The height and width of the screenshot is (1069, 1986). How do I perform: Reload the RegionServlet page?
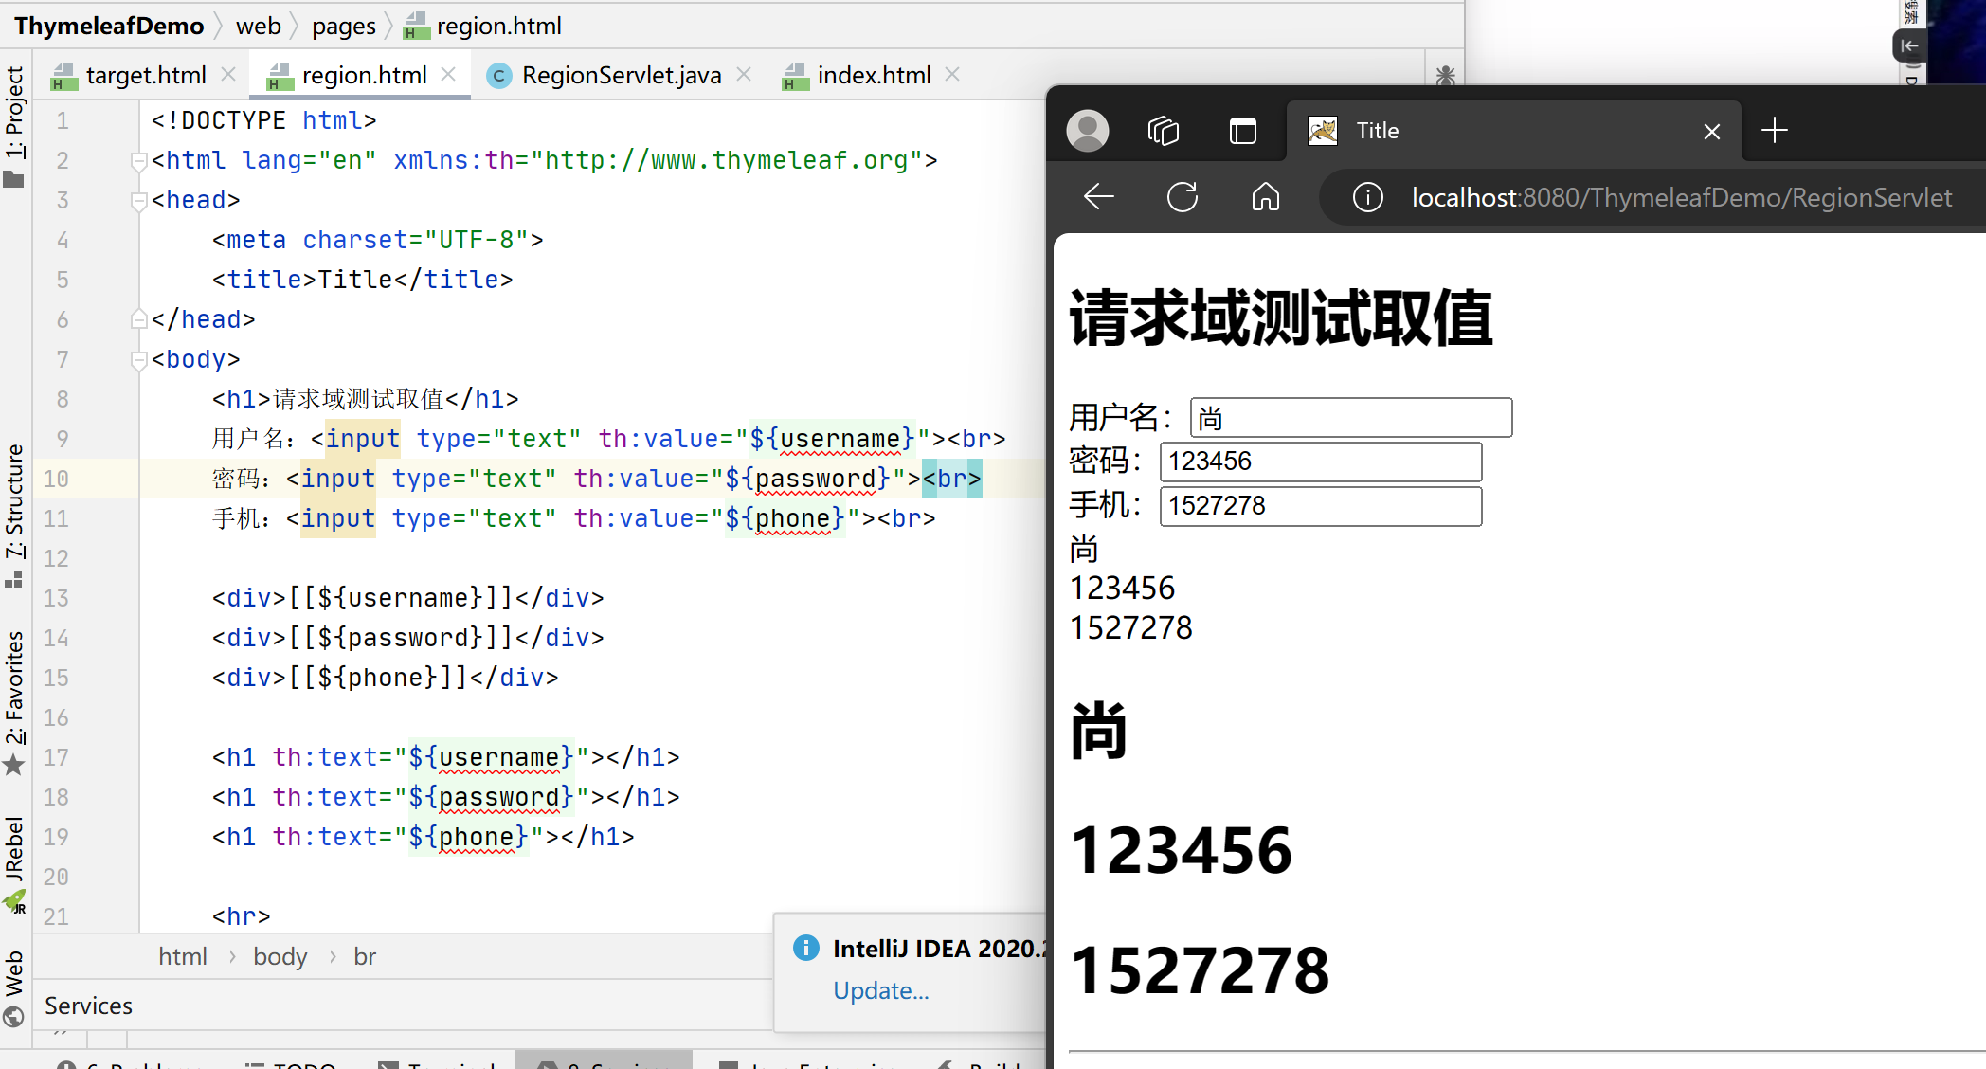click(x=1183, y=197)
